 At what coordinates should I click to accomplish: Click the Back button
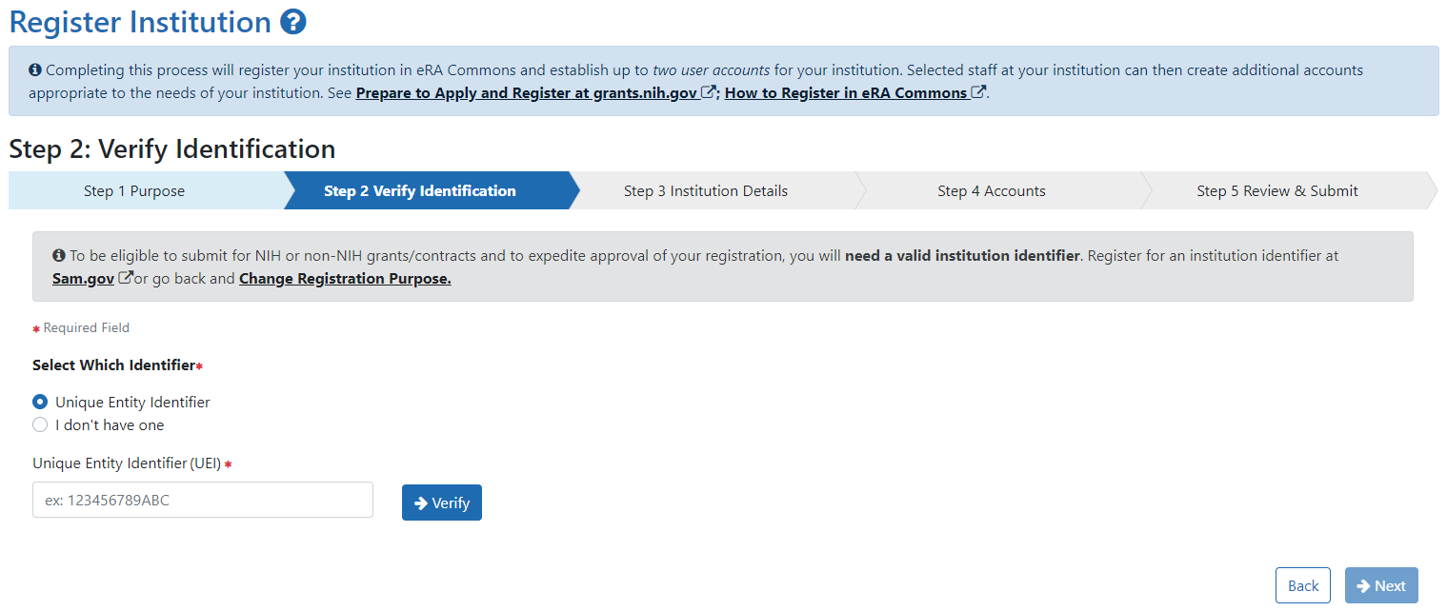tap(1302, 585)
